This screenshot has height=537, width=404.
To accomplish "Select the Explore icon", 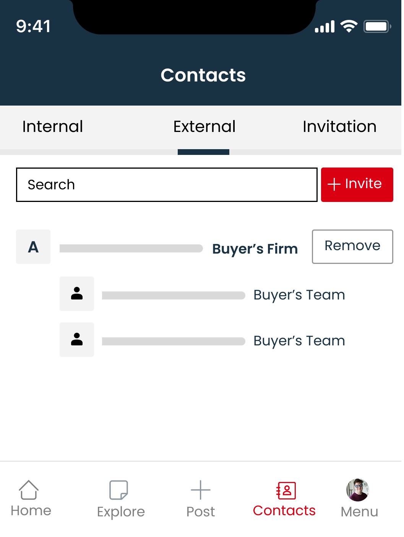I will [x=118, y=490].
